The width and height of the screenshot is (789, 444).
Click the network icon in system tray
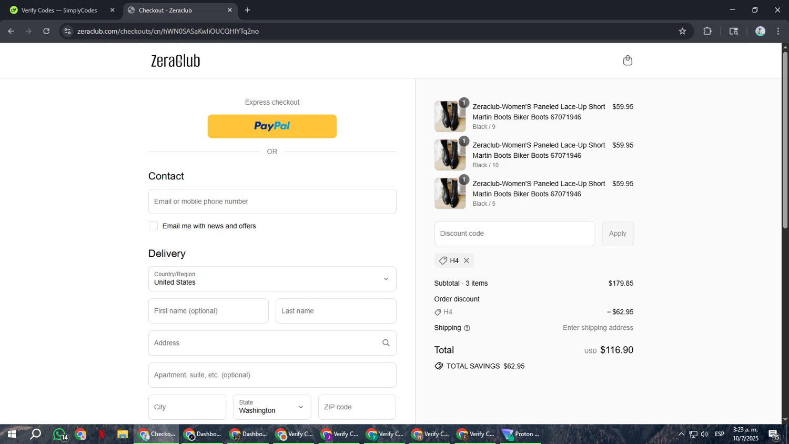tap(693, 434)
